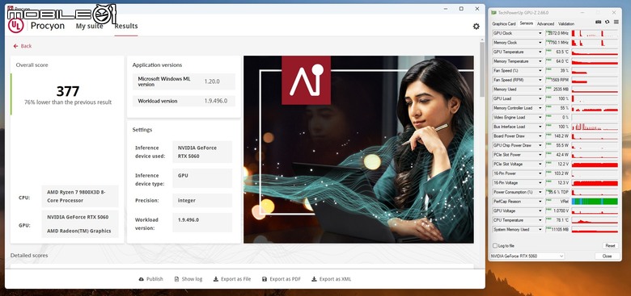Open the PCIe Slot Voltage dropdown
This screenshot has height=296, width=631.
pos(540,165)
